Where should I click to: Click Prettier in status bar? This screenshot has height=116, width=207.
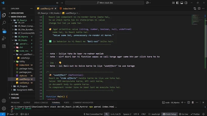click(195, 114)
